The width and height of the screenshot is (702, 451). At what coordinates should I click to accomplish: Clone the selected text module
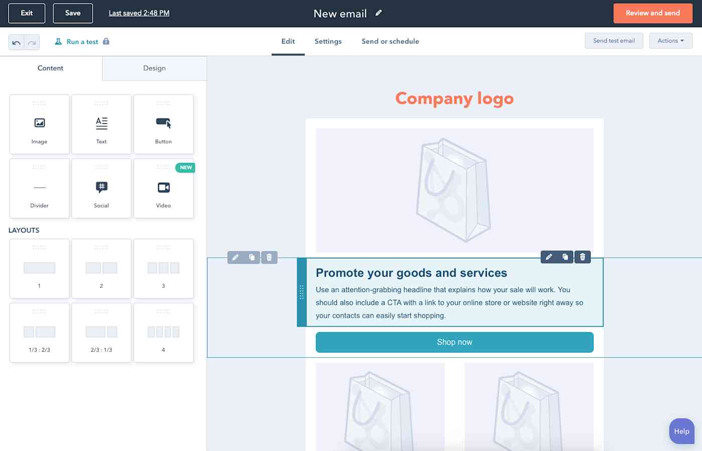[x=565, y=257]
